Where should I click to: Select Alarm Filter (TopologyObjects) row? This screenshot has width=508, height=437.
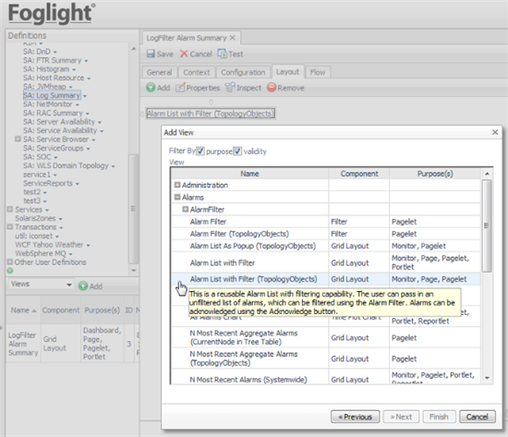[x=326, y=234]
